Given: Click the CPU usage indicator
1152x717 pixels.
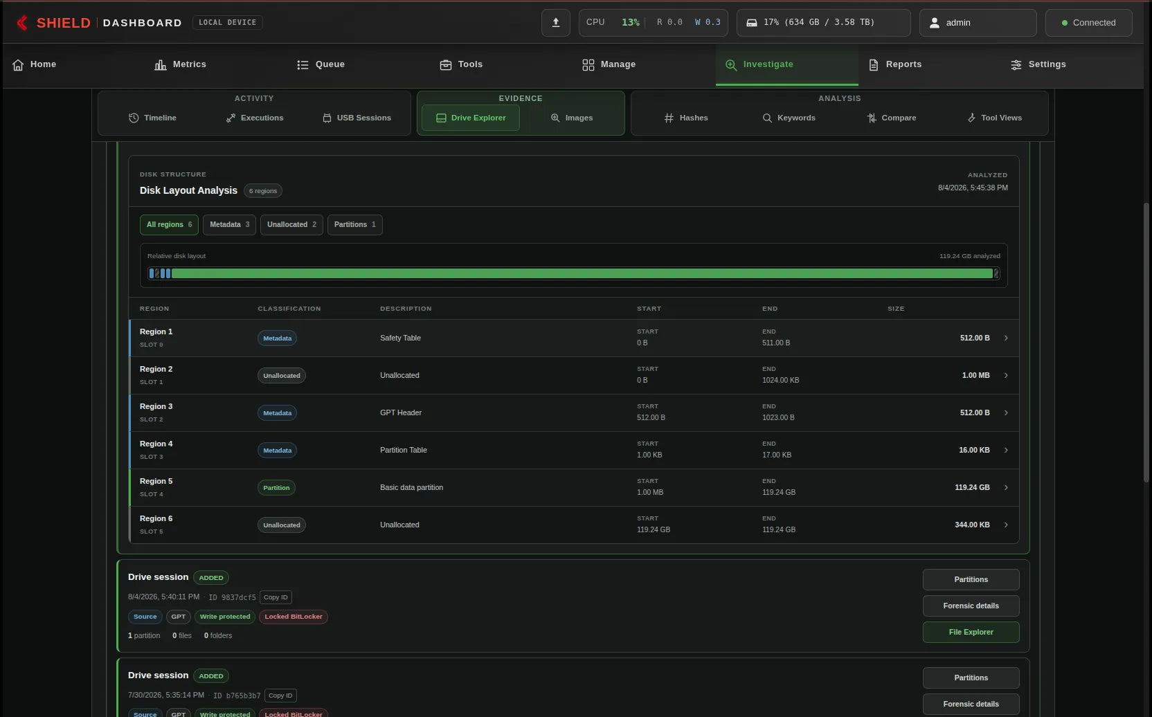Looking at the screenshot, I should click(653, 23).
